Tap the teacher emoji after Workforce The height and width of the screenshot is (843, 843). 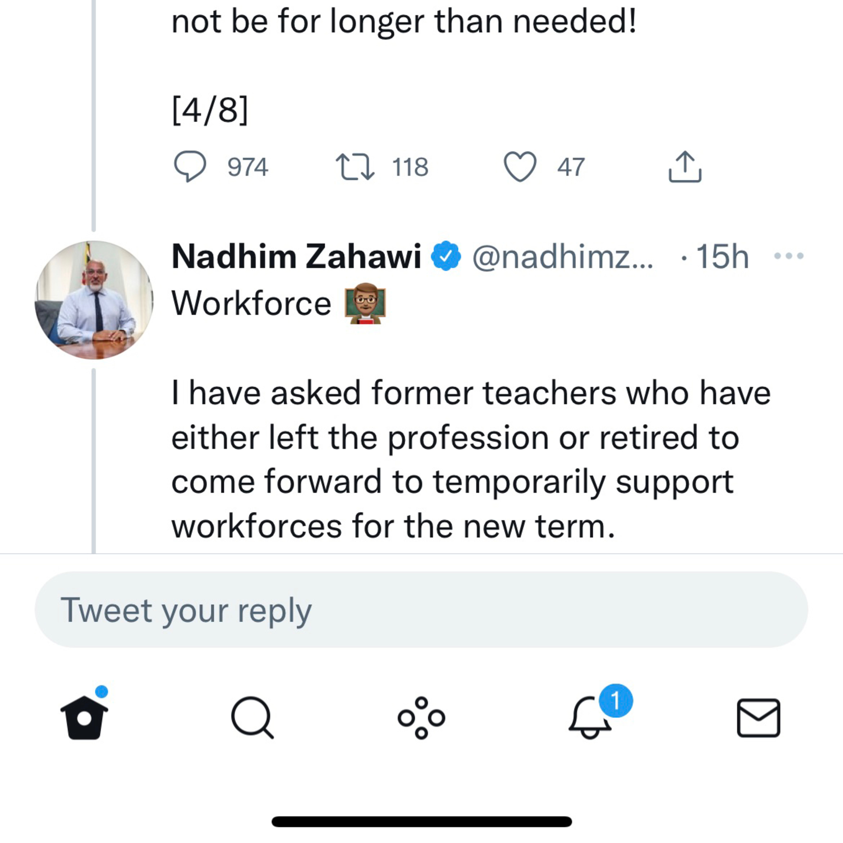365,303
